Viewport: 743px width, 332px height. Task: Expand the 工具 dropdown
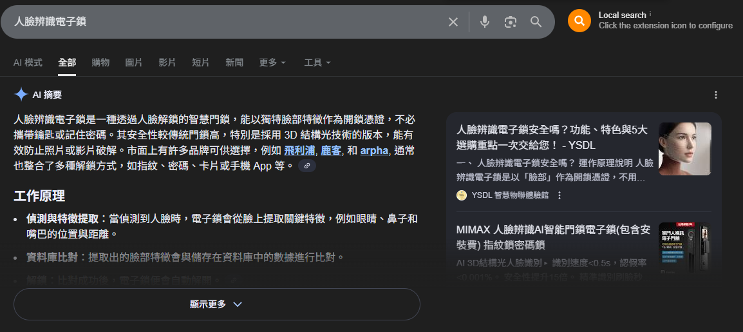tap(317, 62)
